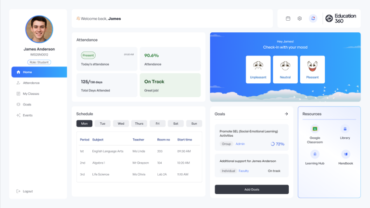The width and height of the screenshot is (370, 208).
Task: Open the Learning Hub resource icon
Action: pos(315,154)
